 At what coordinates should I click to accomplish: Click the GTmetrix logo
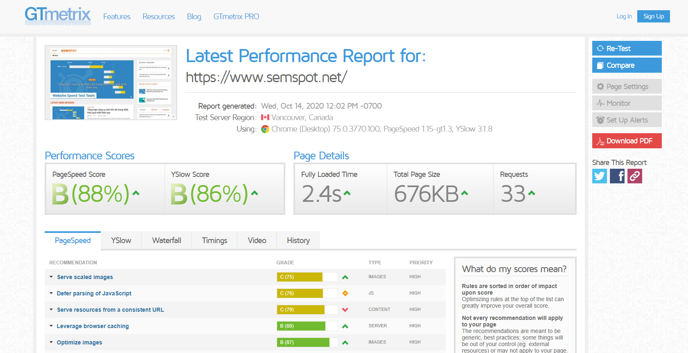pyautogui.click(x=58, y=16)
